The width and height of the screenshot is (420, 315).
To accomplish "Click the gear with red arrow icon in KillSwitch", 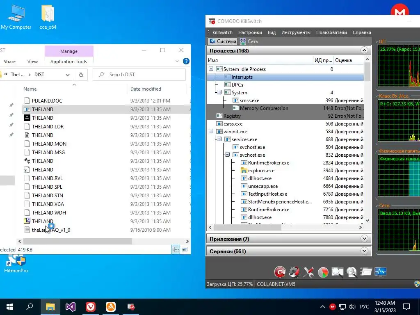I will 294,272.
